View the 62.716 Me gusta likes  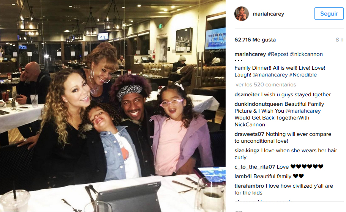pyautogui.click(x=255, y=40)
